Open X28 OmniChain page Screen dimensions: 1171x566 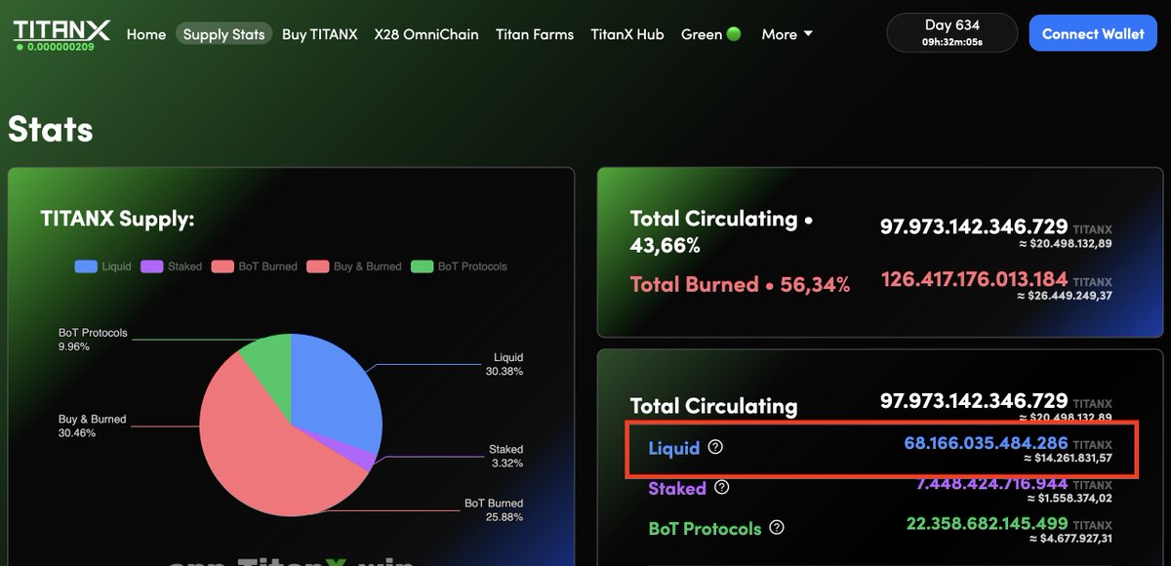coord(426,34)
